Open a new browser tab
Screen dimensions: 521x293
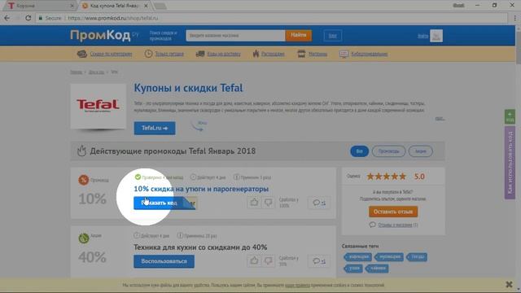(160, 6)
